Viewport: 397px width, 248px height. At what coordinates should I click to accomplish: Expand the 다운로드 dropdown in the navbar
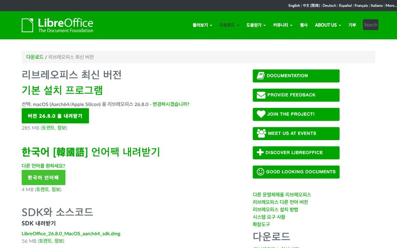[229, 25]
